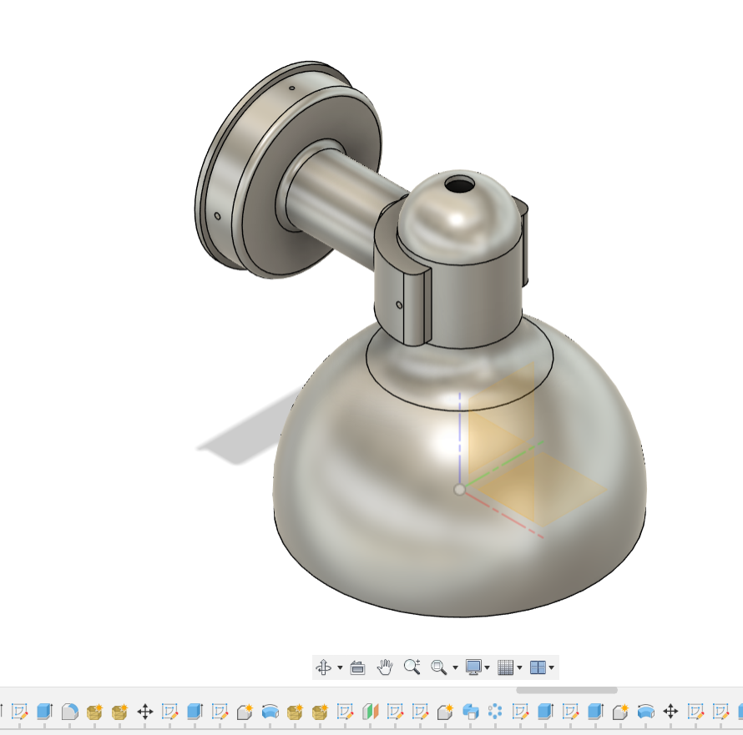Select the Orbit navigation tool

[324, 667]
